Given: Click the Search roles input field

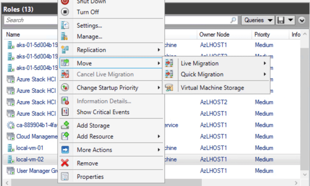Looking at the screenshot, I should pyautogui.click(x=30, y=20).
